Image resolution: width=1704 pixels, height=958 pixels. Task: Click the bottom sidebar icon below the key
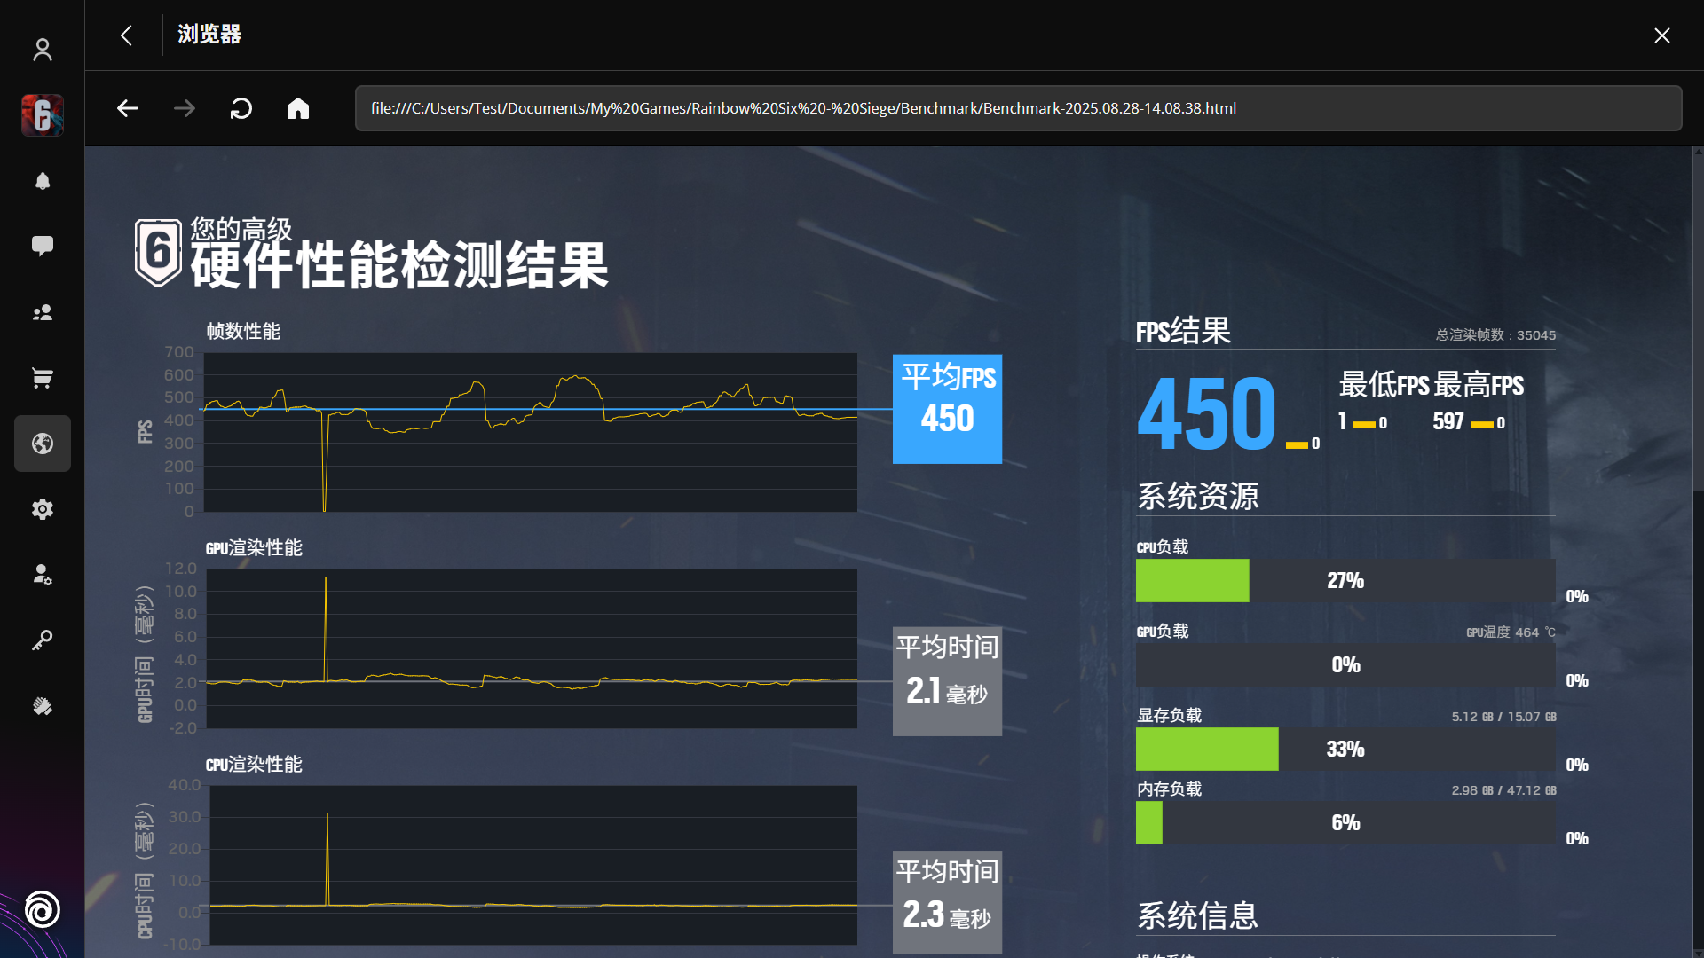pos(43,706)
